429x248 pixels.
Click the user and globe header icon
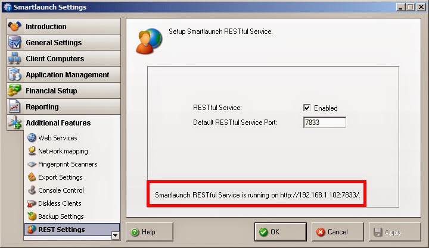click(149, 41)
